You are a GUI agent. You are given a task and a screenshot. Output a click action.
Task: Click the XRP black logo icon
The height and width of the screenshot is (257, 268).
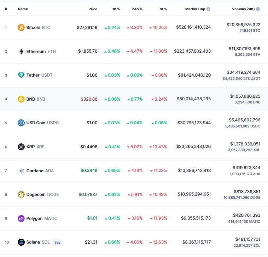click(21, 147)
